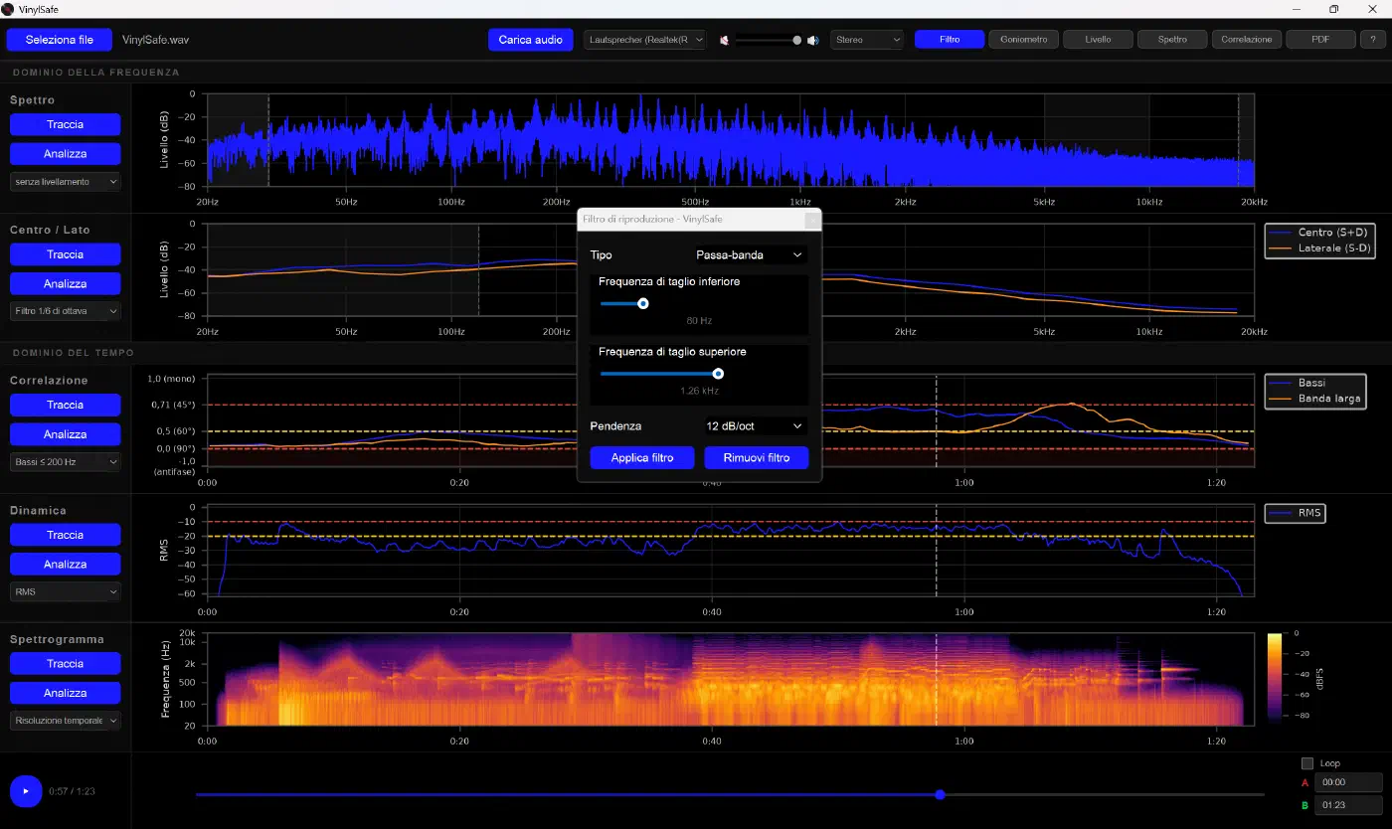Click the Centro (S+D) legend entry
Viewport: 1392px width, 829px height.
tap(1321, 232)
